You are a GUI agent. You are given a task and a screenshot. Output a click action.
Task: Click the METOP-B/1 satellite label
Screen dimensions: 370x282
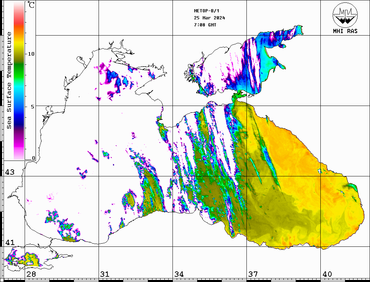(x=206, y=11)
